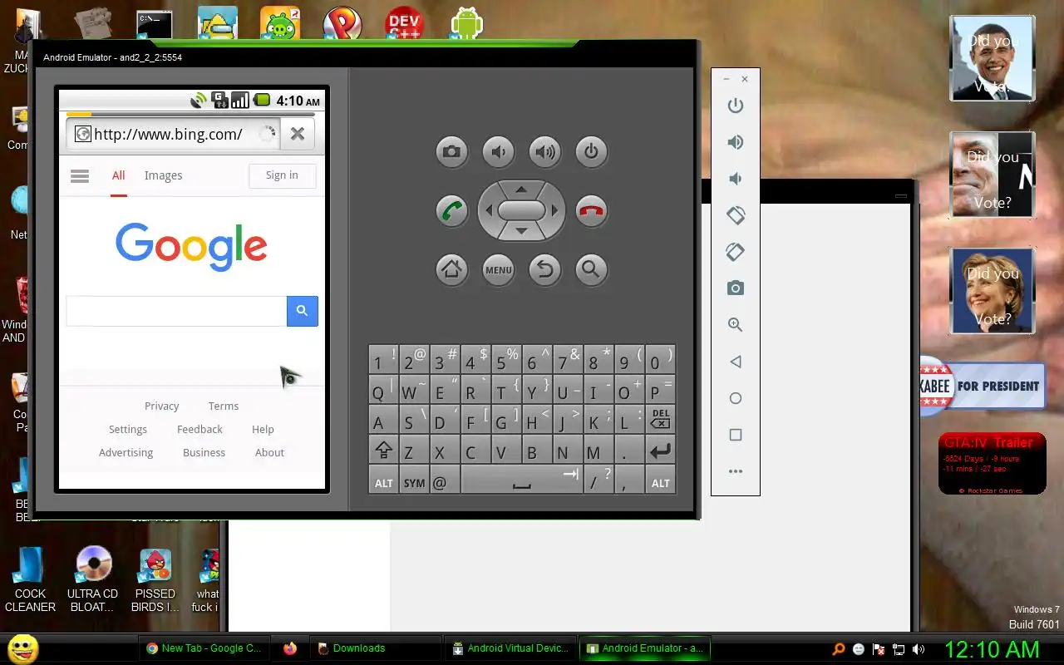
Task: Click the DEL key on emulator keyboard
Action: (660, 421)
